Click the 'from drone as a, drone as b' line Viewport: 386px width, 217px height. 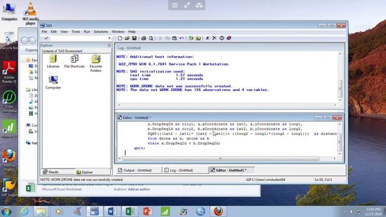pos(179,139)
